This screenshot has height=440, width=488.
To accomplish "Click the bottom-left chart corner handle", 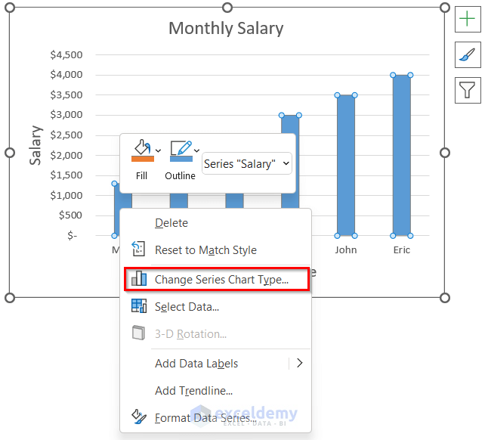I will coord(10,298).
